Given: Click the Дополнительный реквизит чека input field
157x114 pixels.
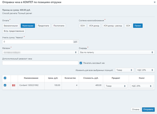Looking at the screenshot, I should coord(40,63).
